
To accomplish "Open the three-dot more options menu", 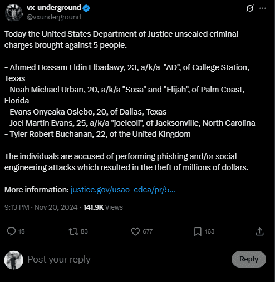I will [x=263, y=8].
